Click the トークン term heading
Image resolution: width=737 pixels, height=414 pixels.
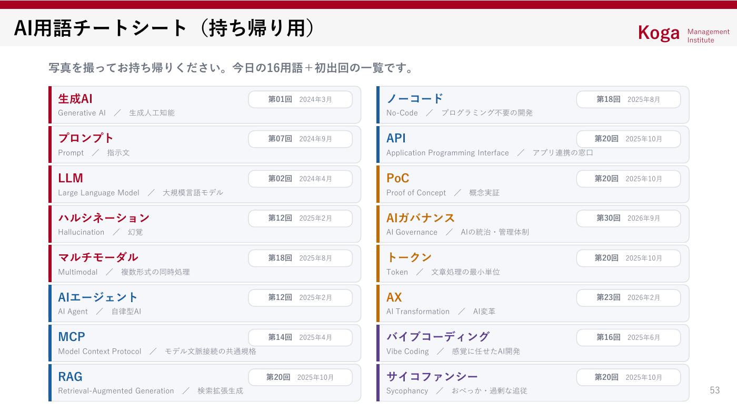pos(409,257)
